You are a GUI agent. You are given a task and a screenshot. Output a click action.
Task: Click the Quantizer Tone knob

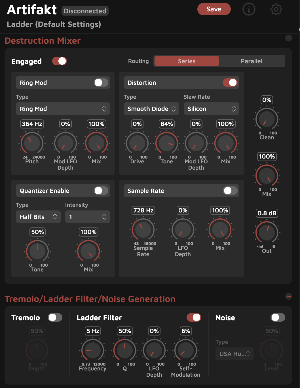pos(37,251)
